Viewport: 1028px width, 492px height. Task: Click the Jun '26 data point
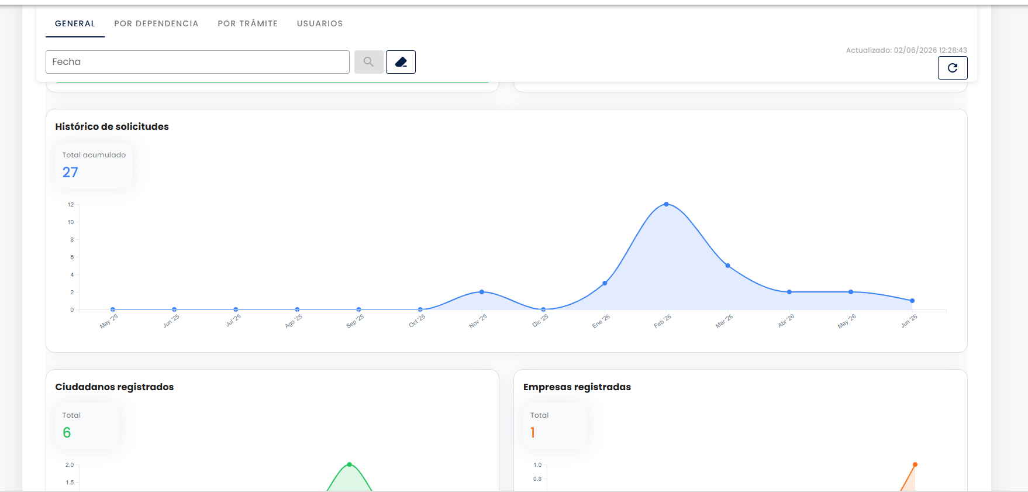tap(912, 301)
